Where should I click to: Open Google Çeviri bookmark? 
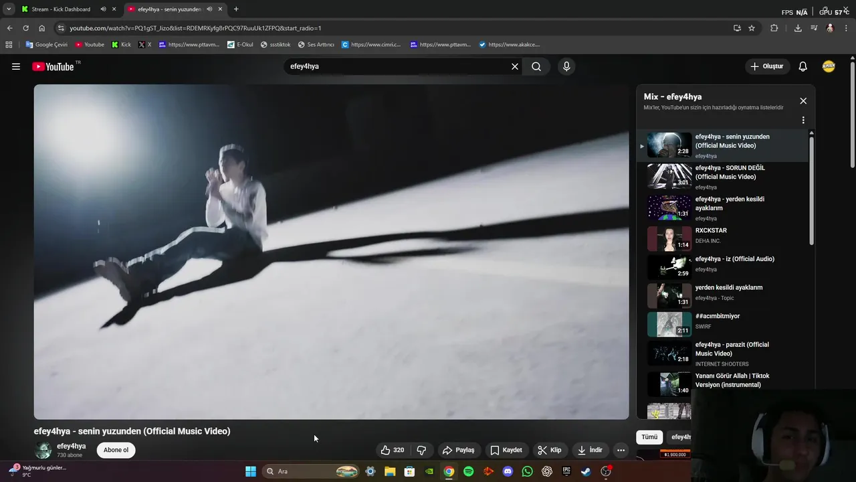pos(46,45)
